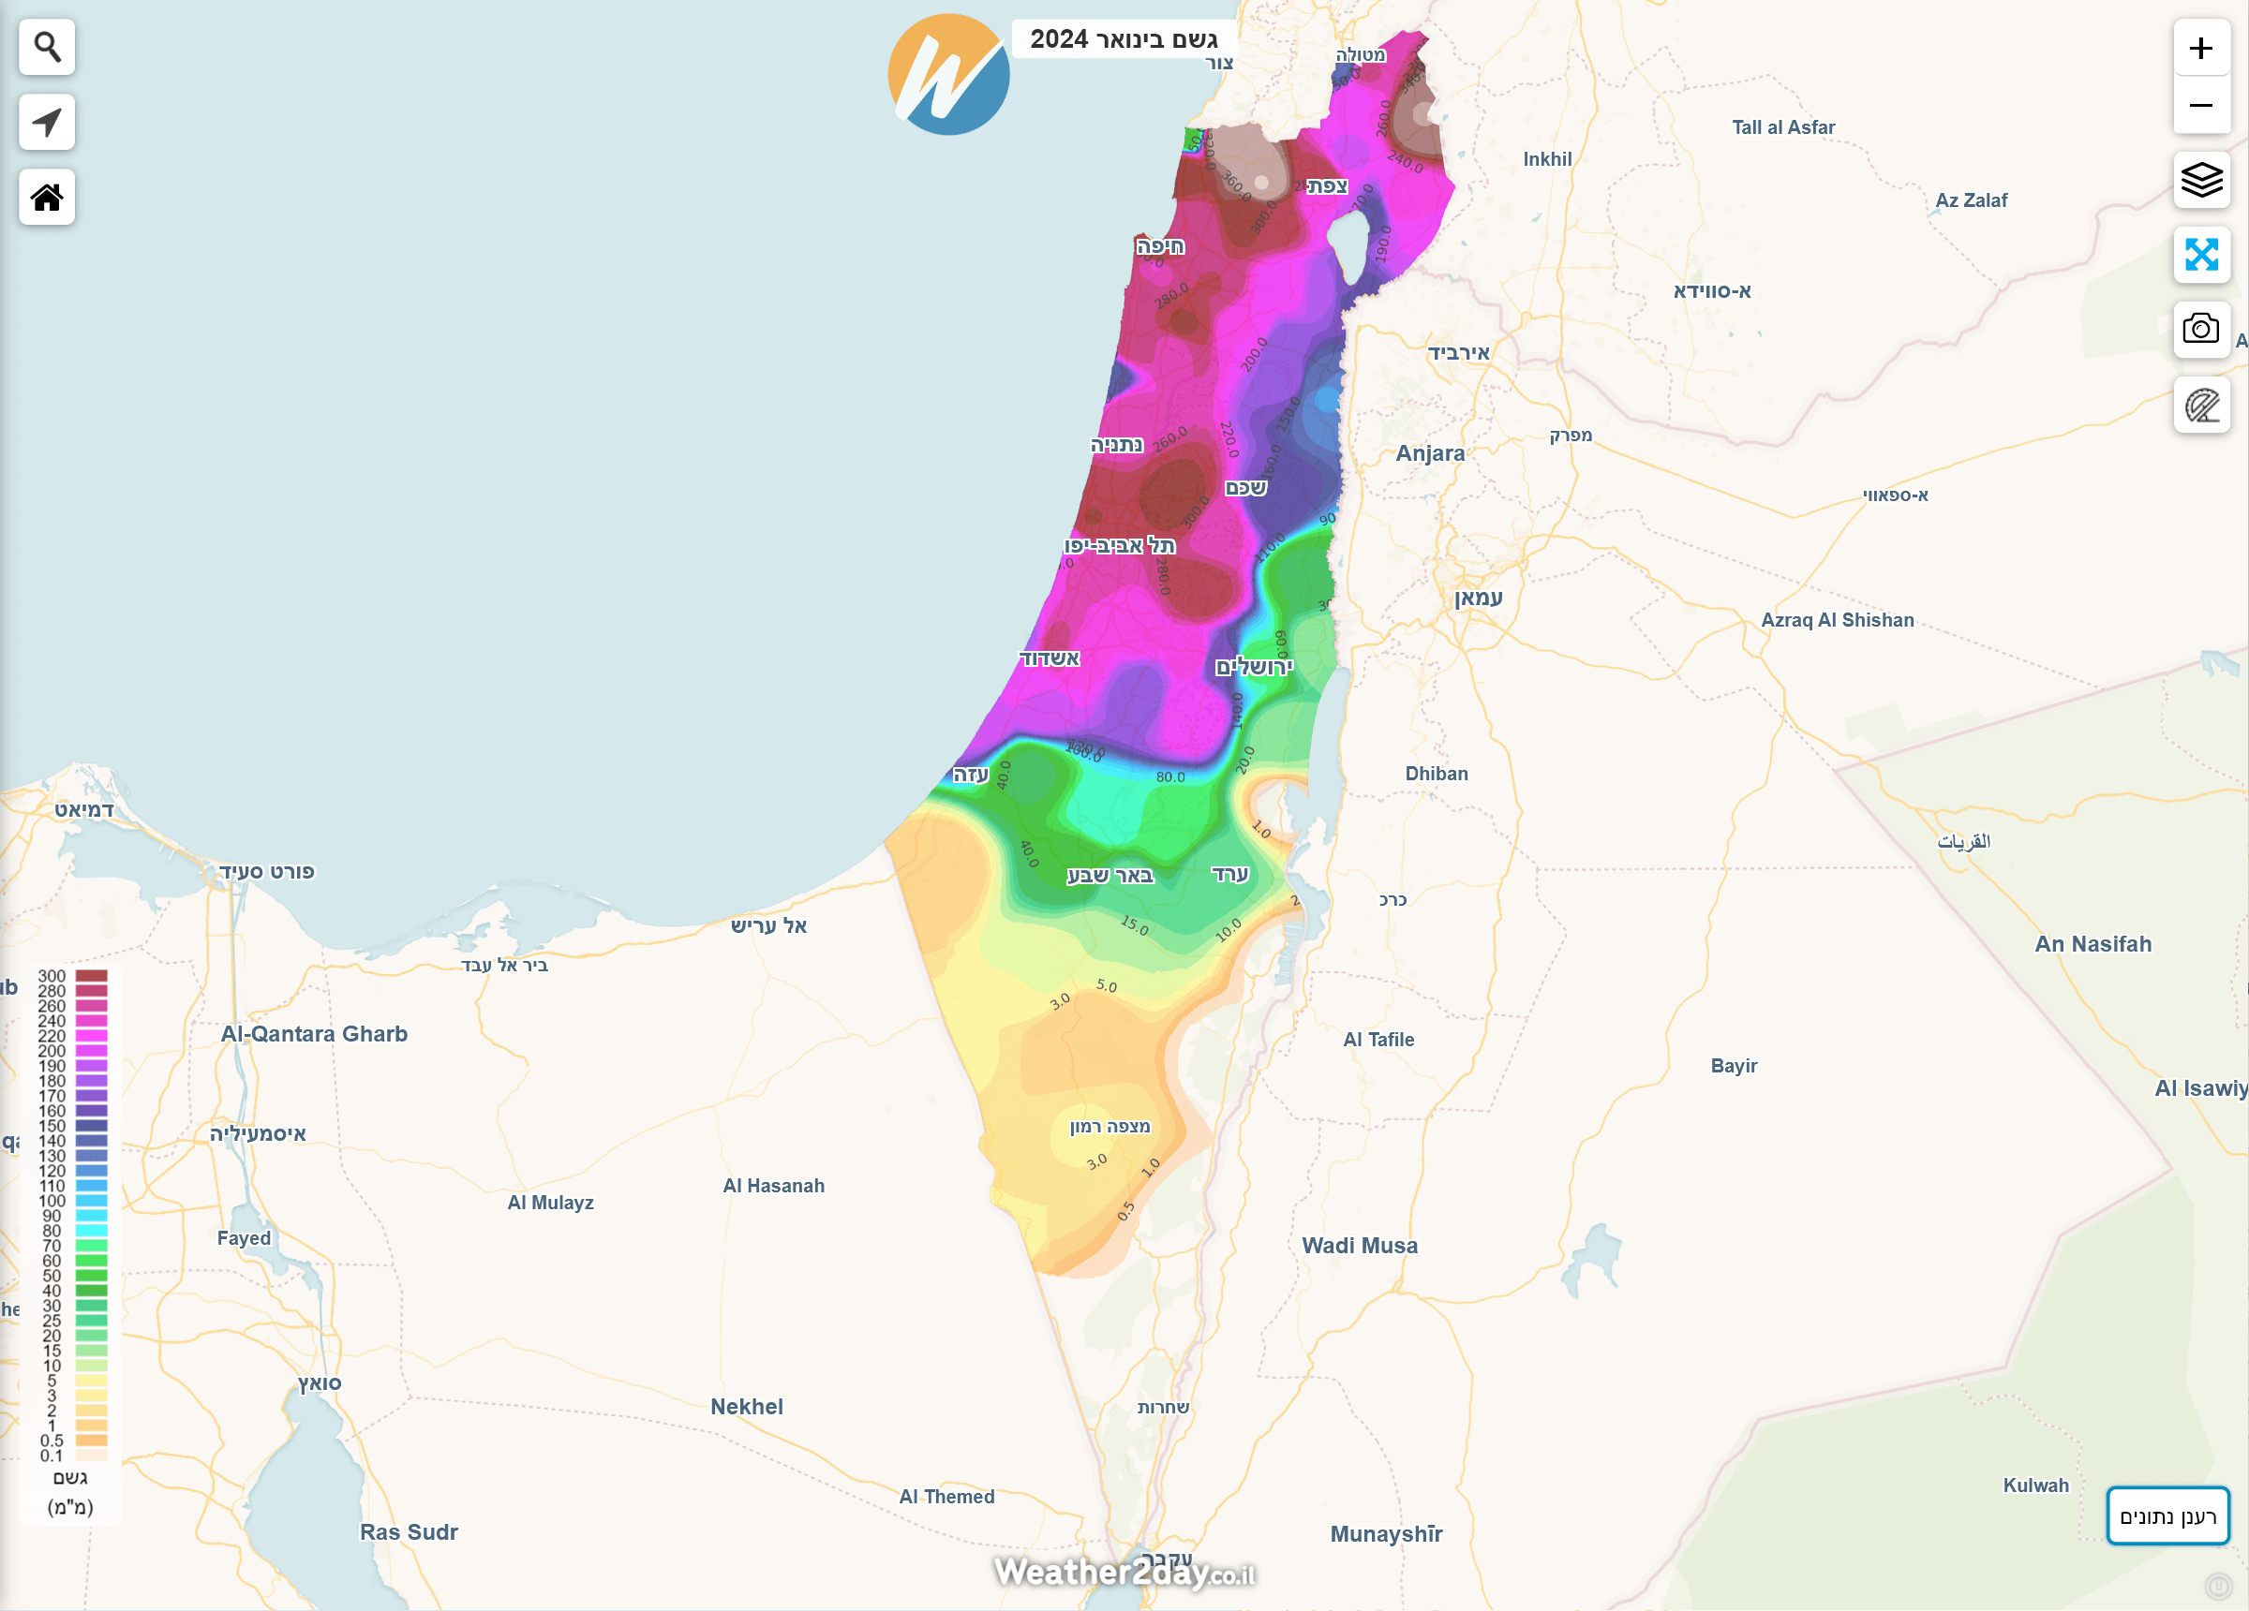2249x1611 pixels.
Task: Click the ערד city label
Action: [1230, 874]
